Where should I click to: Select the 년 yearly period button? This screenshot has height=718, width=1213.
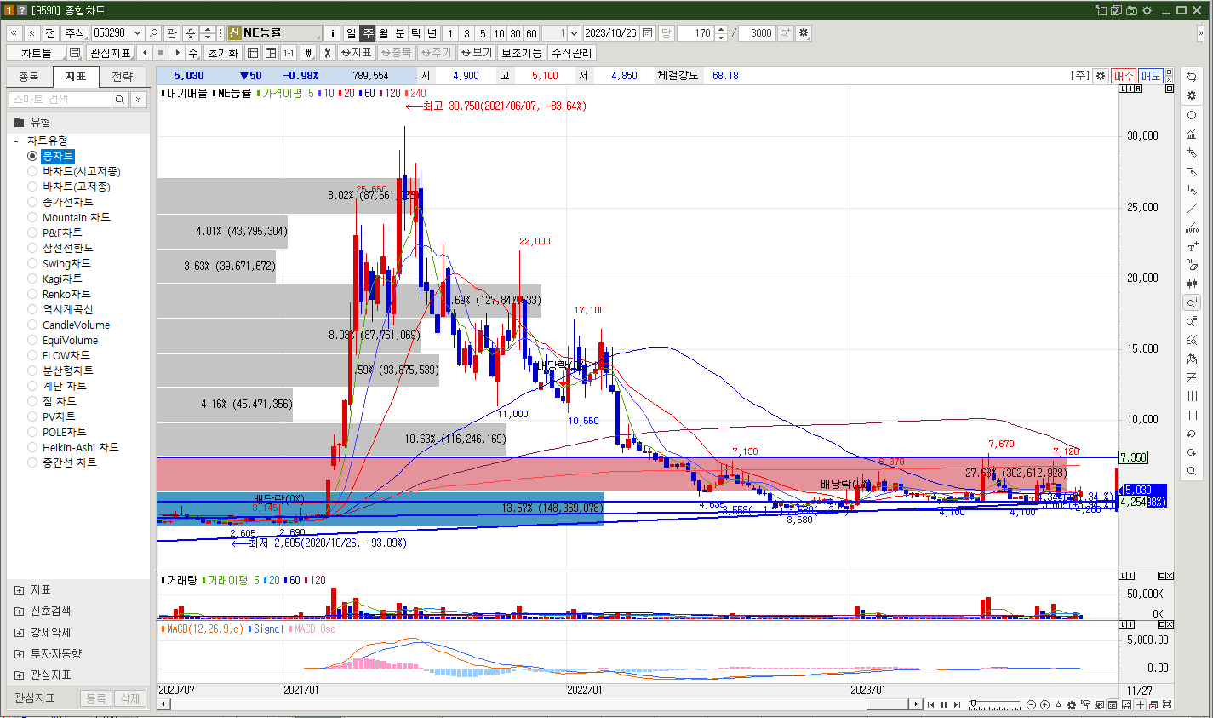432,33
